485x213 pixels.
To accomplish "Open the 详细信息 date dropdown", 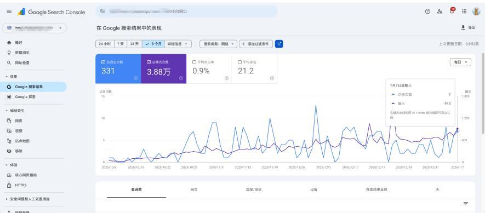I will [178, 44].
